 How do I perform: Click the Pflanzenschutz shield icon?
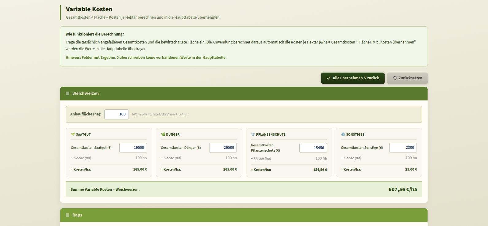click(253, 134)
